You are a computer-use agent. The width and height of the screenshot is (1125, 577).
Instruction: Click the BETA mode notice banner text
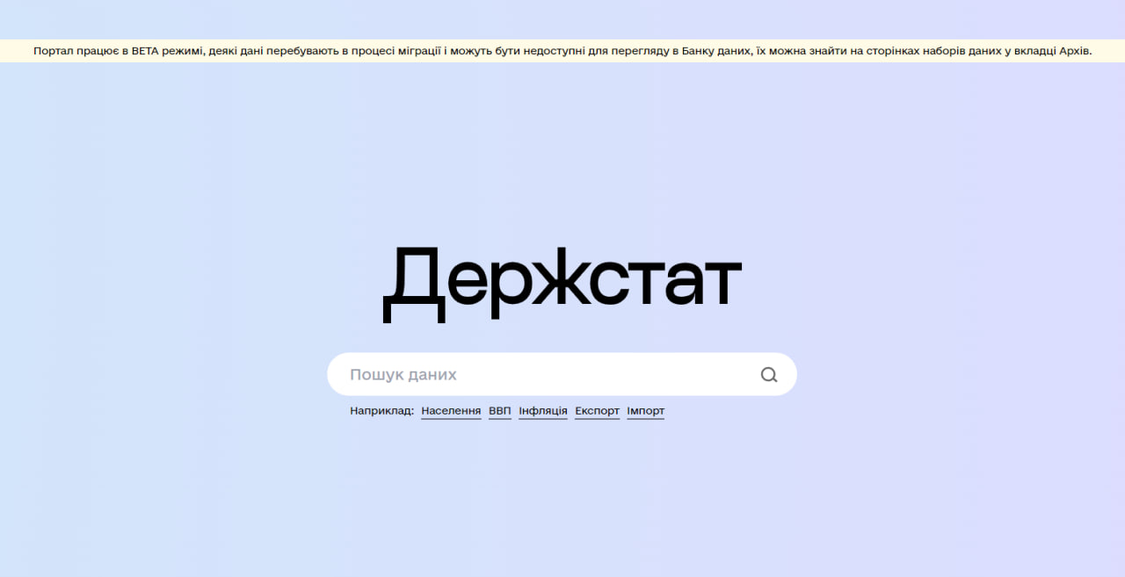click(x=562, y=51)
